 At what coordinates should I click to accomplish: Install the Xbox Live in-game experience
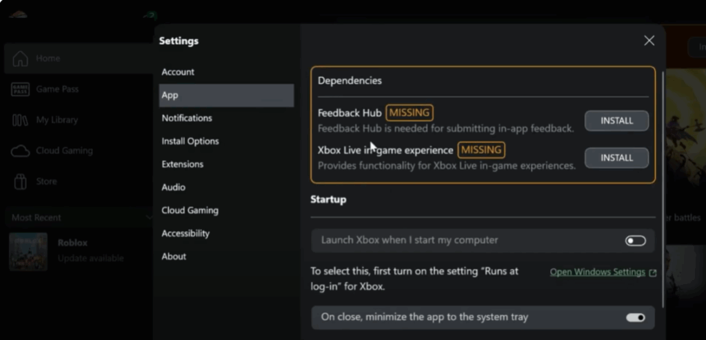point(616,158)
